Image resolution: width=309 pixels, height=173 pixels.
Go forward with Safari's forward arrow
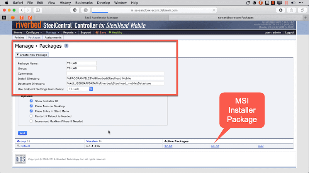28,10
